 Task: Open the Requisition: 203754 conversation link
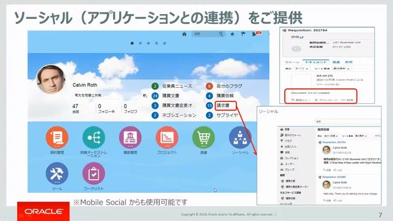(x=334, y=142)
